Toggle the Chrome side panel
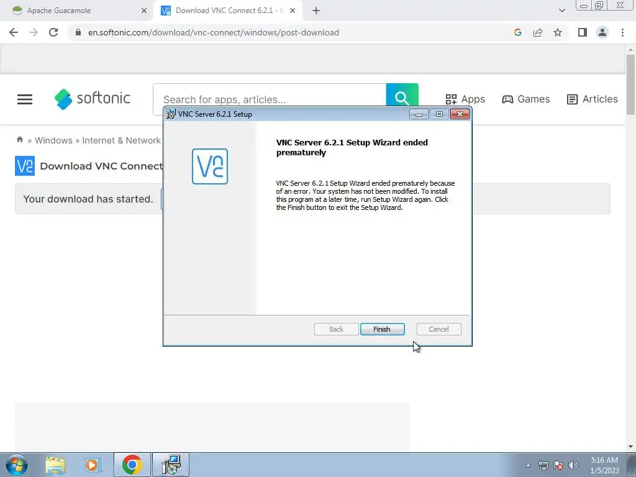The image size is (636, 477). 583,32
